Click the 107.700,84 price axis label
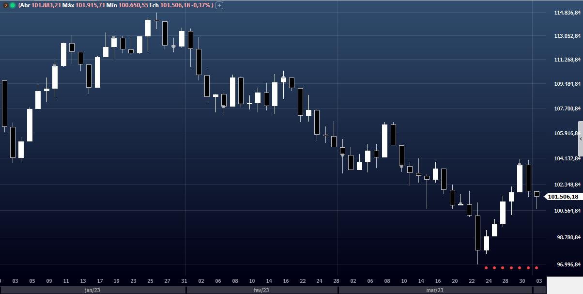 567,108
